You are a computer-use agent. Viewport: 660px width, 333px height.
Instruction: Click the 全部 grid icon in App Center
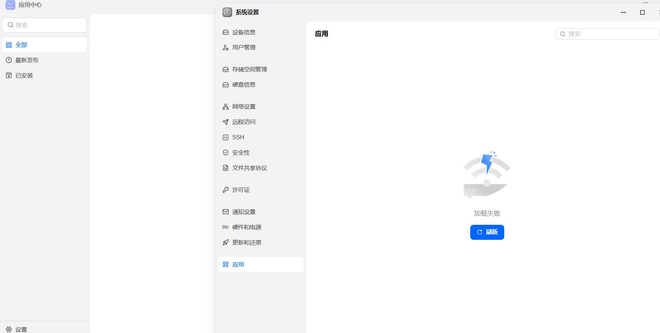pos(9,45)
